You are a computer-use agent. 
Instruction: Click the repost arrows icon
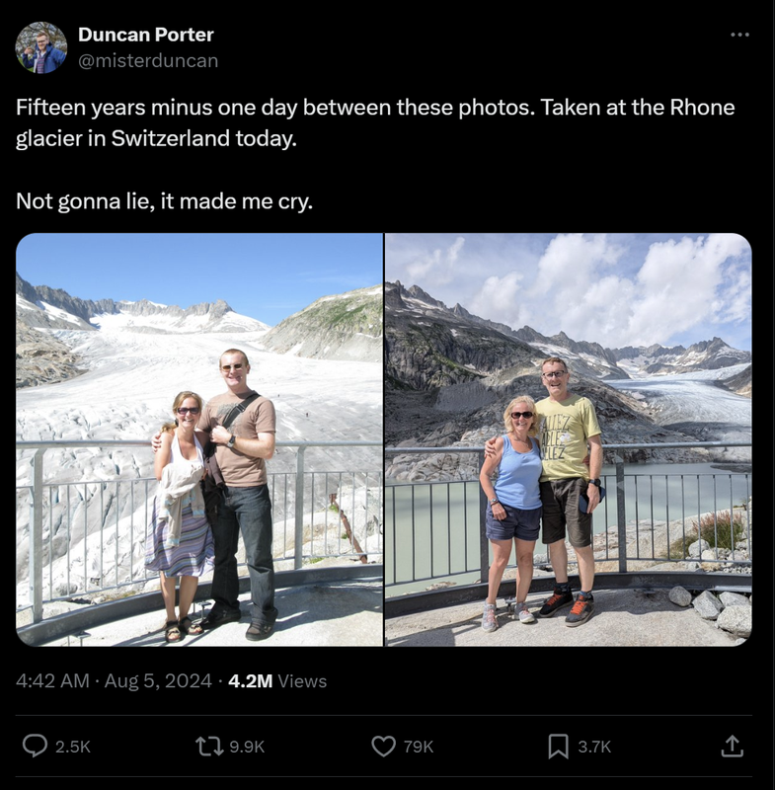[x=210, y=746]
